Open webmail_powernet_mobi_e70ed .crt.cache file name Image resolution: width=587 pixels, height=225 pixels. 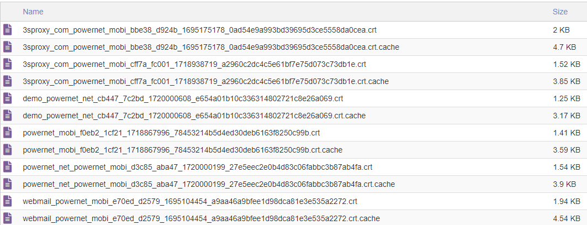coord(202,218)
